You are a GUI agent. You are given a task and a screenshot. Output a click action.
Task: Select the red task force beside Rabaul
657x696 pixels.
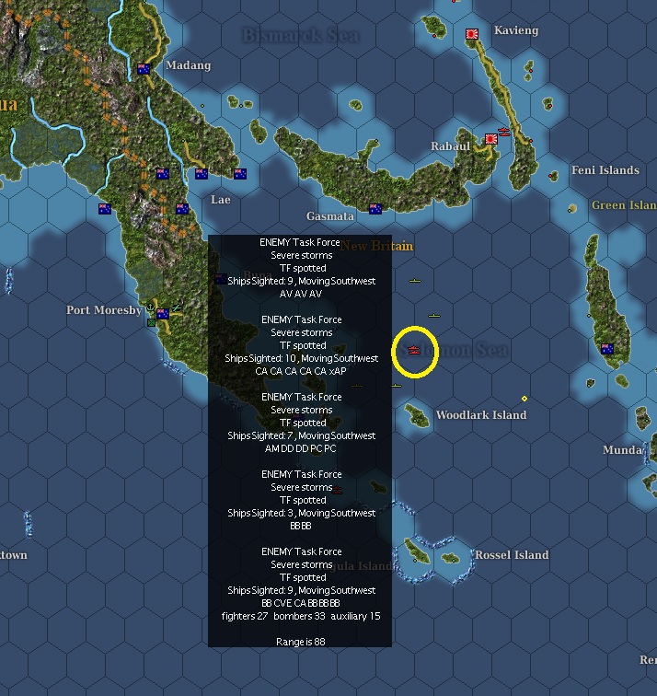click(x=504, y=132)
